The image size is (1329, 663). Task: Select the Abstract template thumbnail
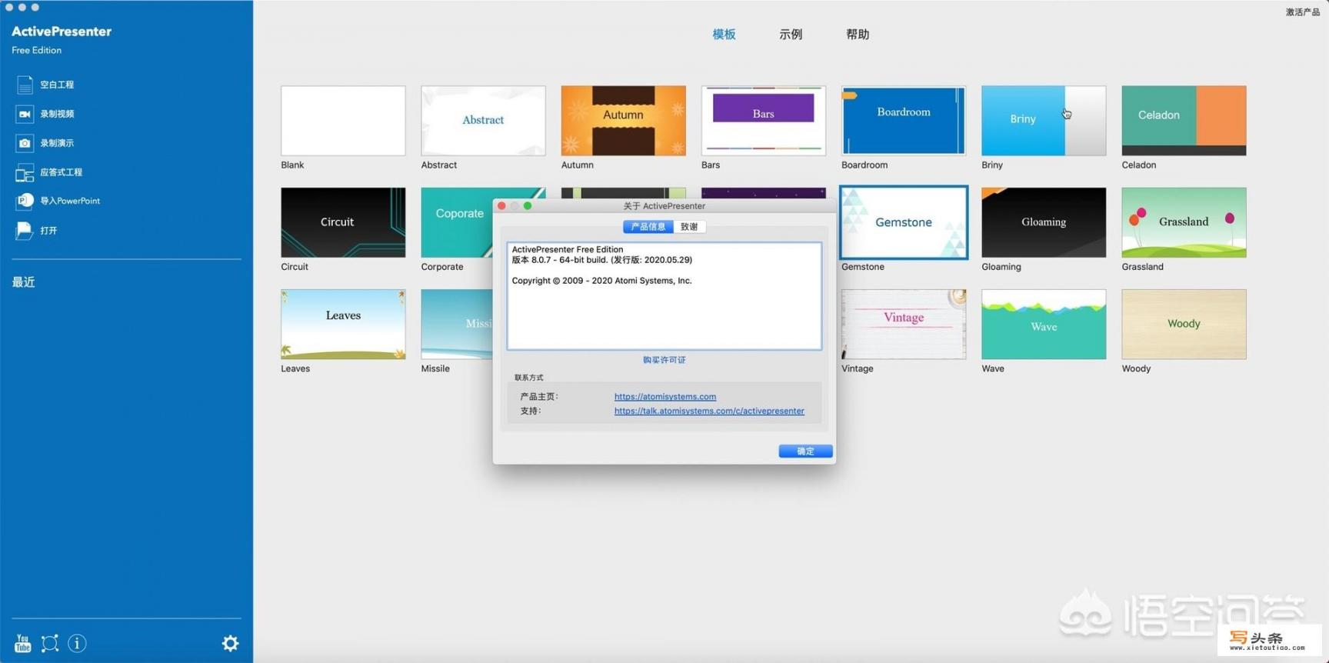click(483, 121)
